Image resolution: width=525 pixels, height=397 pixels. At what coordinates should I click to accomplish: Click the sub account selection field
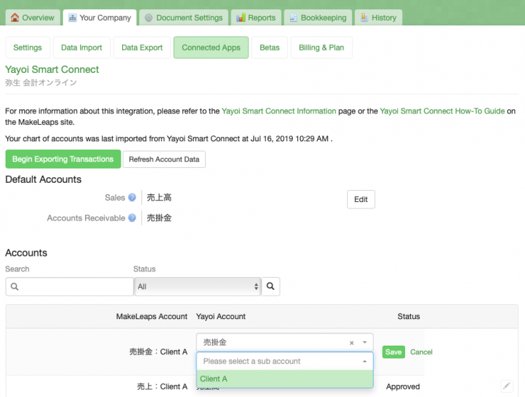click(284, 361)
